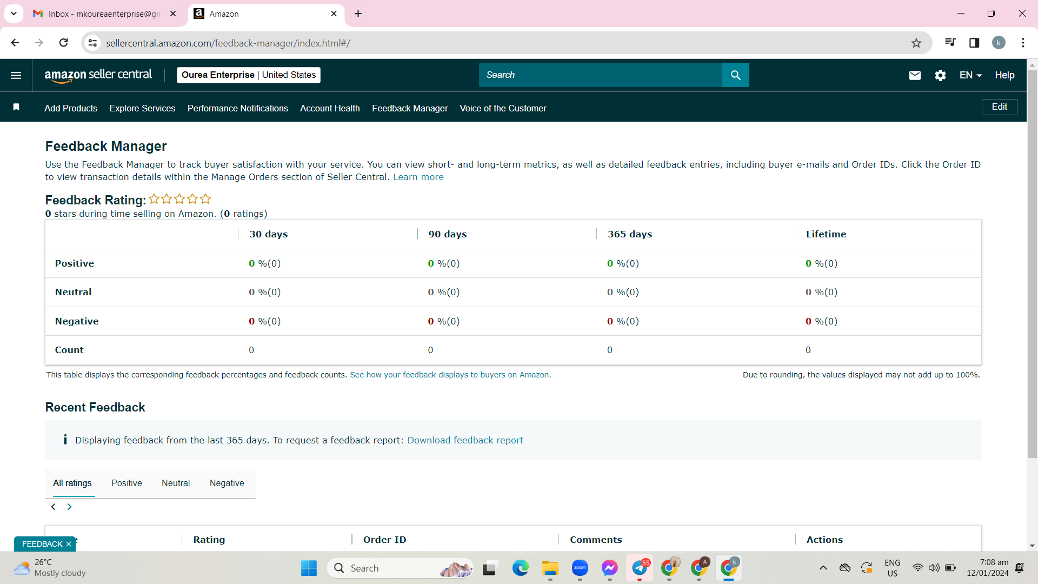Click the Order ID column header
Image resolution: width=1038 pixels, height=584 pixels.
[384, 540]
